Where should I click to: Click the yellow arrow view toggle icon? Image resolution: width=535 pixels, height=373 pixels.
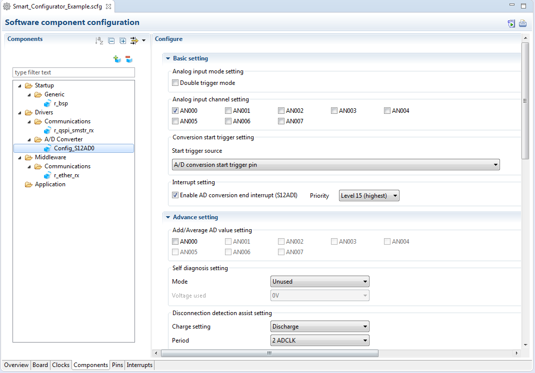(134, 41)
